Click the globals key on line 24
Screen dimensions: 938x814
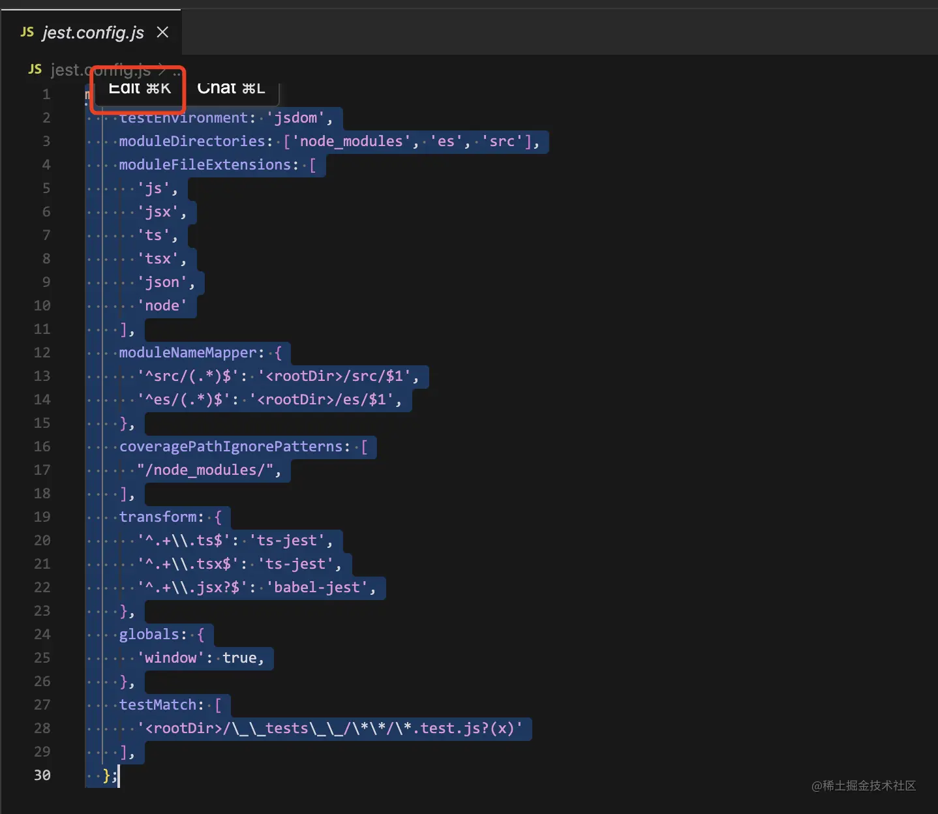click(149, 634)
